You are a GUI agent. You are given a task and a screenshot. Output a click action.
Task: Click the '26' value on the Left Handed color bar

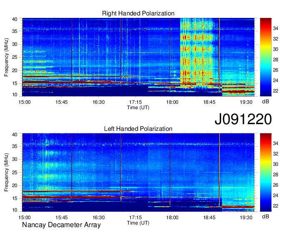pyautogui.click(x=276, y=185)
